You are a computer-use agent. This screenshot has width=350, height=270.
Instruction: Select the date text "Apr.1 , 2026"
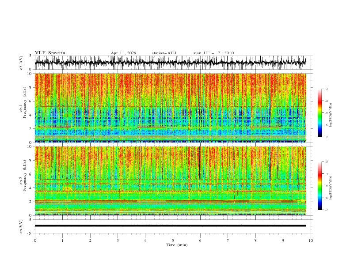tap(123, 53)
